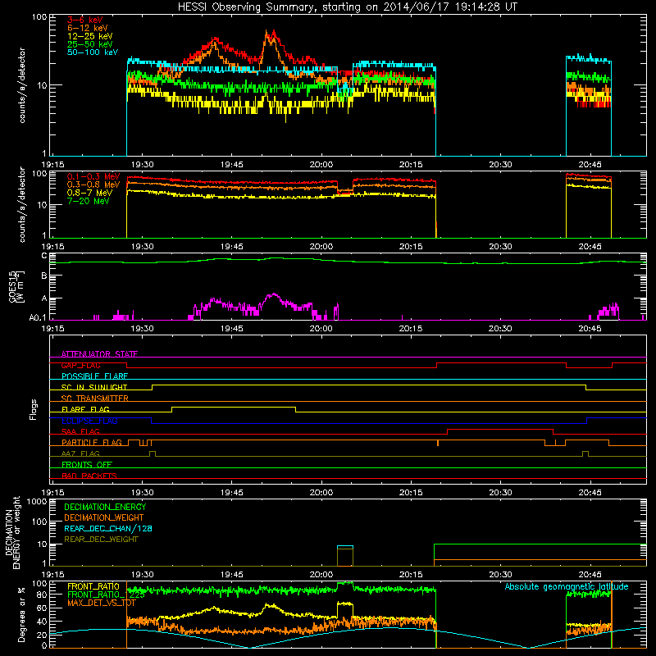
Task: Select the AAZ_FLAG label
Action: (x=80, y=453)
